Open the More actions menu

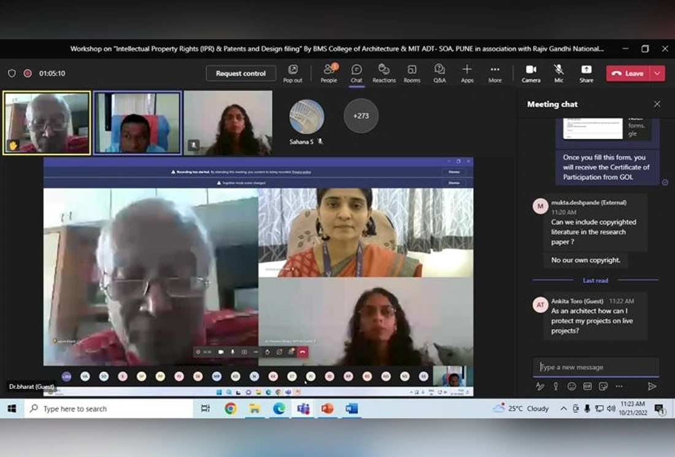495,73
